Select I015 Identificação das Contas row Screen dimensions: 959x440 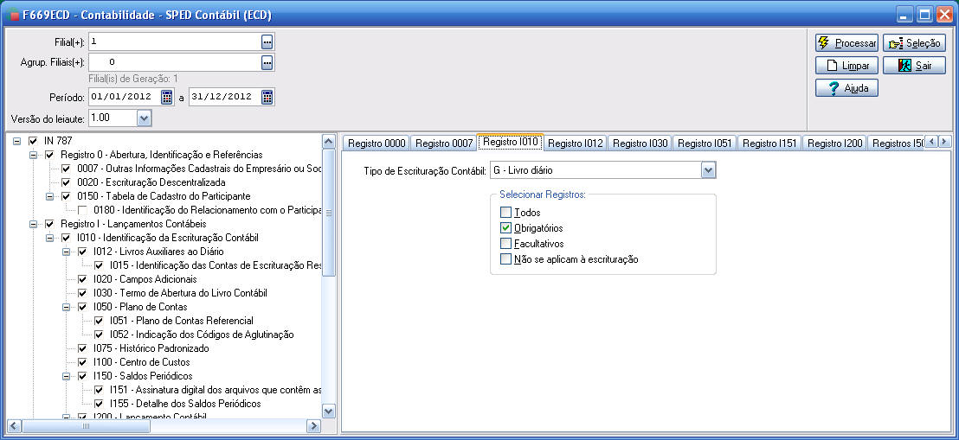tap(216, 265)
